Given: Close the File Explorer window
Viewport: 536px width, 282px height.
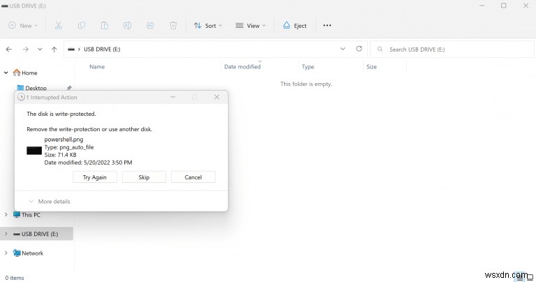Looking at the screenshot, I should (x=526, y=6).
